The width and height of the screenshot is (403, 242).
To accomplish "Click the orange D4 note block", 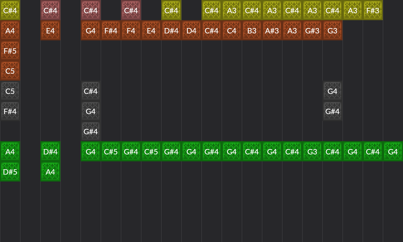I will [x=191, y=31].
